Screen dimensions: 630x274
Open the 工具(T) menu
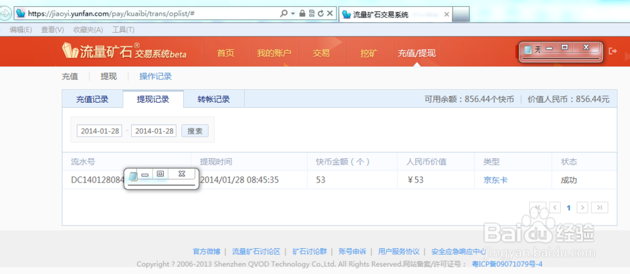point(123,30)
